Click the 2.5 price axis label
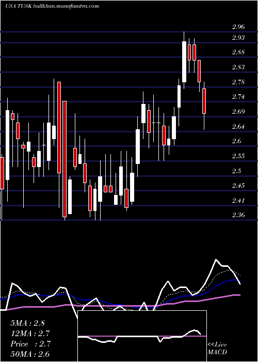The image size is (258, 362). click(x=237, y=171)
